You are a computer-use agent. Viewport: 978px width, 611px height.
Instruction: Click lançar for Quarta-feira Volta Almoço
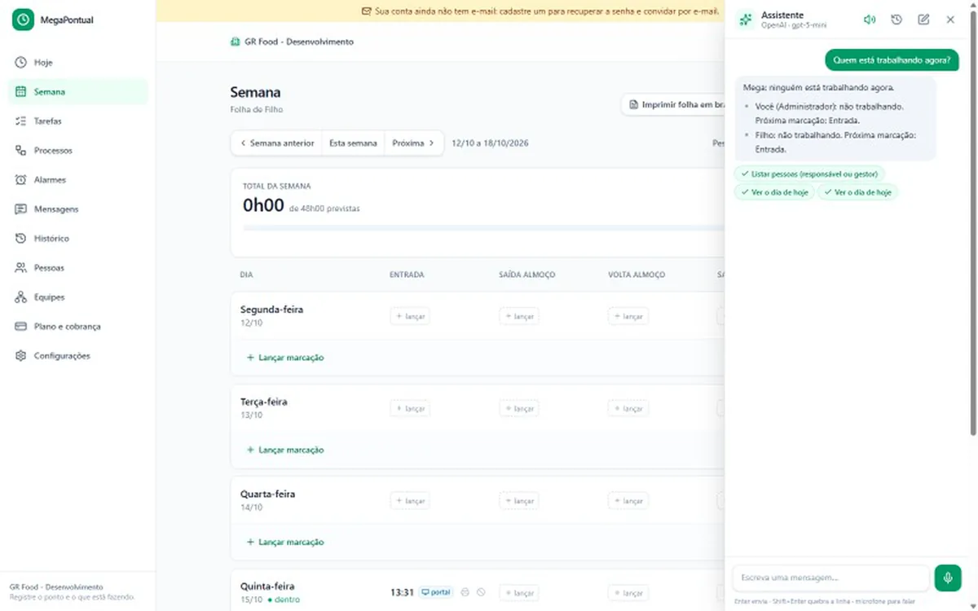[628, 500]
